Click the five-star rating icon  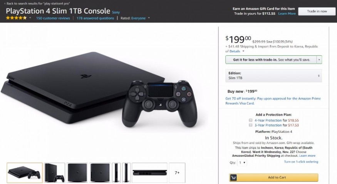(16, 18)
